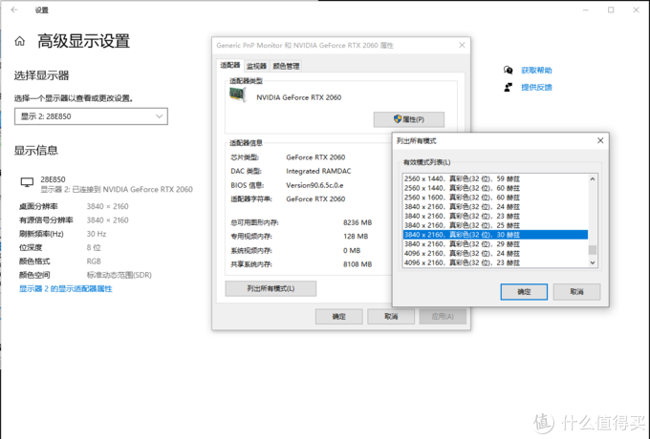The height and width of the screenshot is (439, 650).
Task: Click the 高级显示设置 page heading
Action: (83, 41)
